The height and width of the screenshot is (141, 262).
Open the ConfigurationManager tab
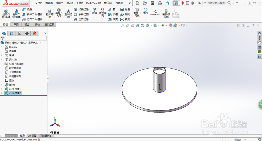[19, 33]
